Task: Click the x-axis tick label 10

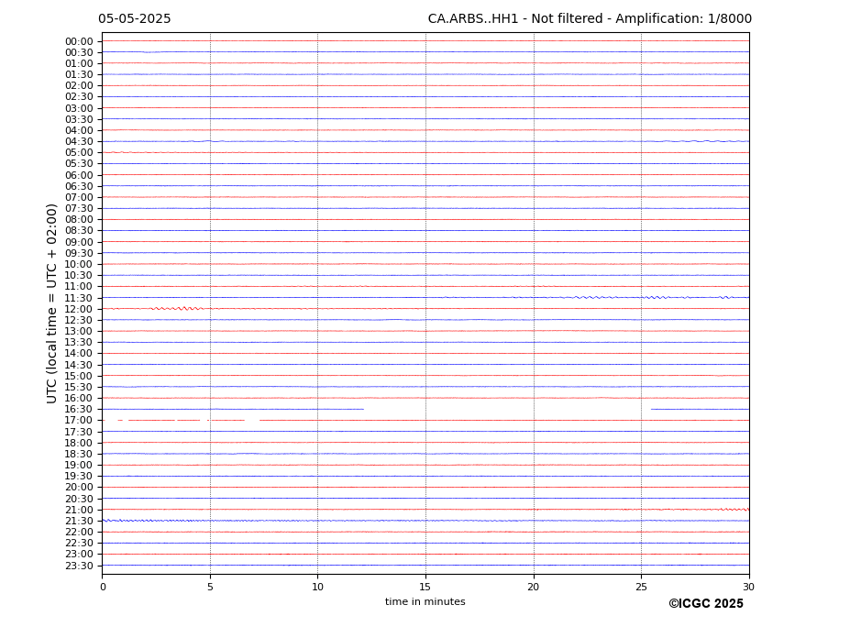Action: 317,587
